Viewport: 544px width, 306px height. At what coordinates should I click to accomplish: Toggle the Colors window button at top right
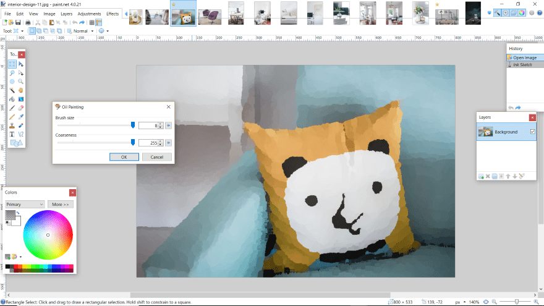(x=522, y=12)
